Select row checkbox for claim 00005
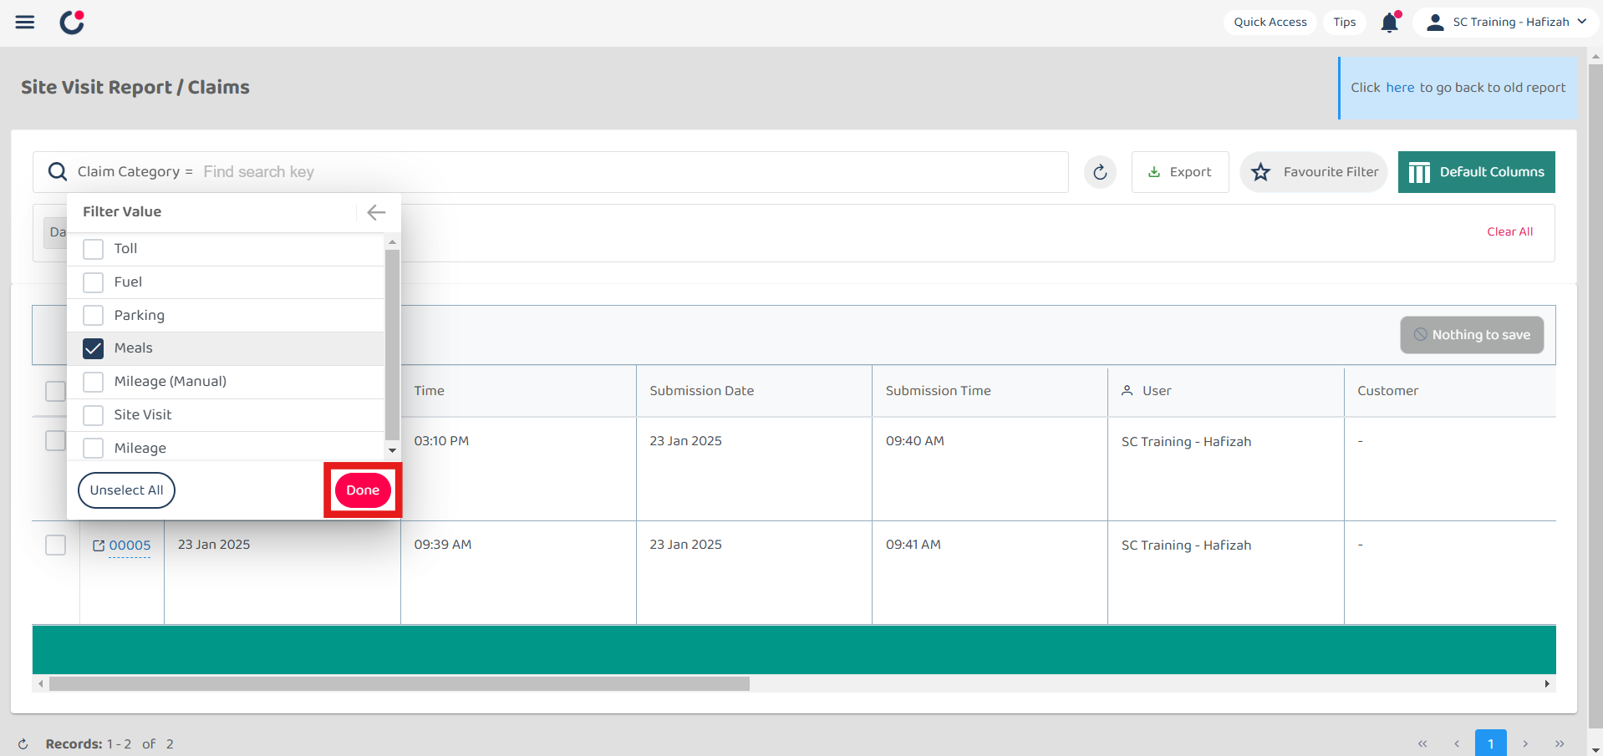This screenshot has height=756, width=1603. pyautogui.click(x=55, y=545)
